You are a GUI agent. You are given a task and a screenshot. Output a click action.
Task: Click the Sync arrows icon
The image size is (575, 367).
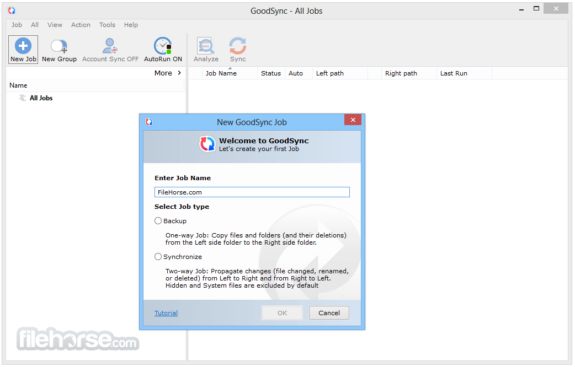tap(238, 46)
